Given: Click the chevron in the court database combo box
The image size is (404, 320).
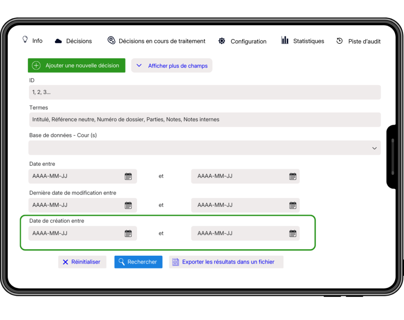Looking at the screenshot, I should click(x=374, y=148).
